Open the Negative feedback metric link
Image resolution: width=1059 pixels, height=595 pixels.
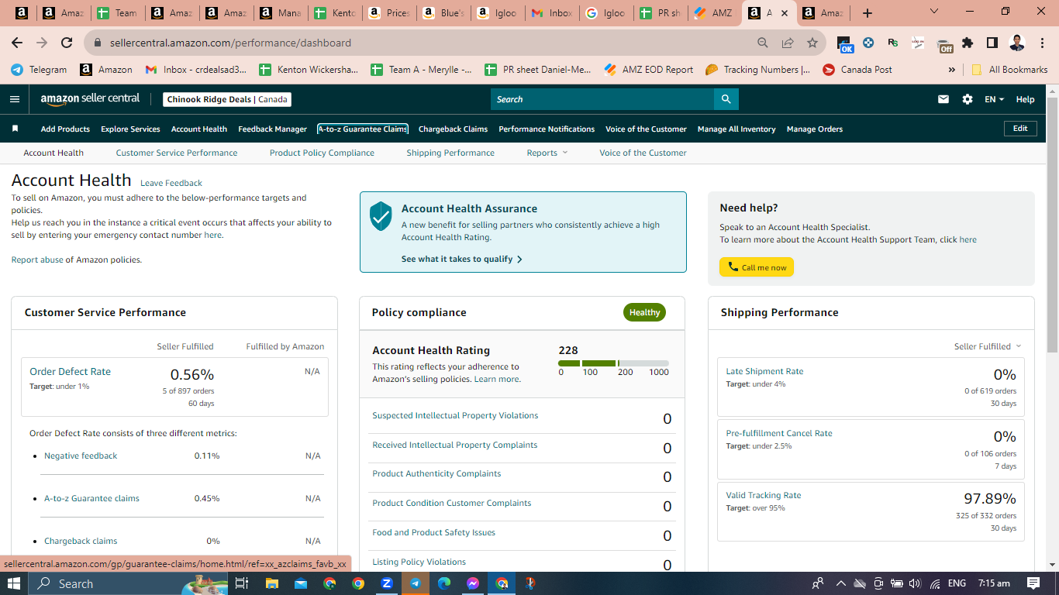(81, 456)
